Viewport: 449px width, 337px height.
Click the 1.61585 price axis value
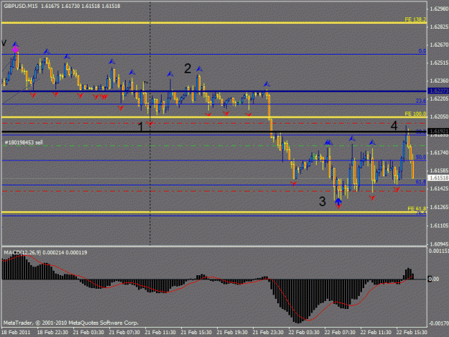point(439,170)
